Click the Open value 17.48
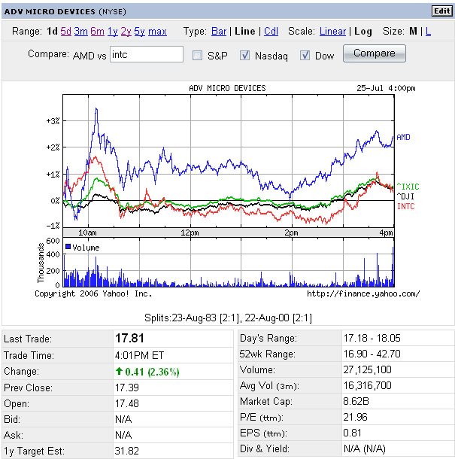Screen dimensions: 455x459 pyautogui.click(x=127, y=403)
